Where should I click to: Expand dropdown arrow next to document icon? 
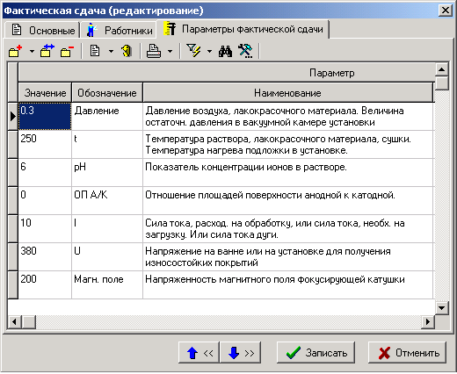tap(111, 52)
